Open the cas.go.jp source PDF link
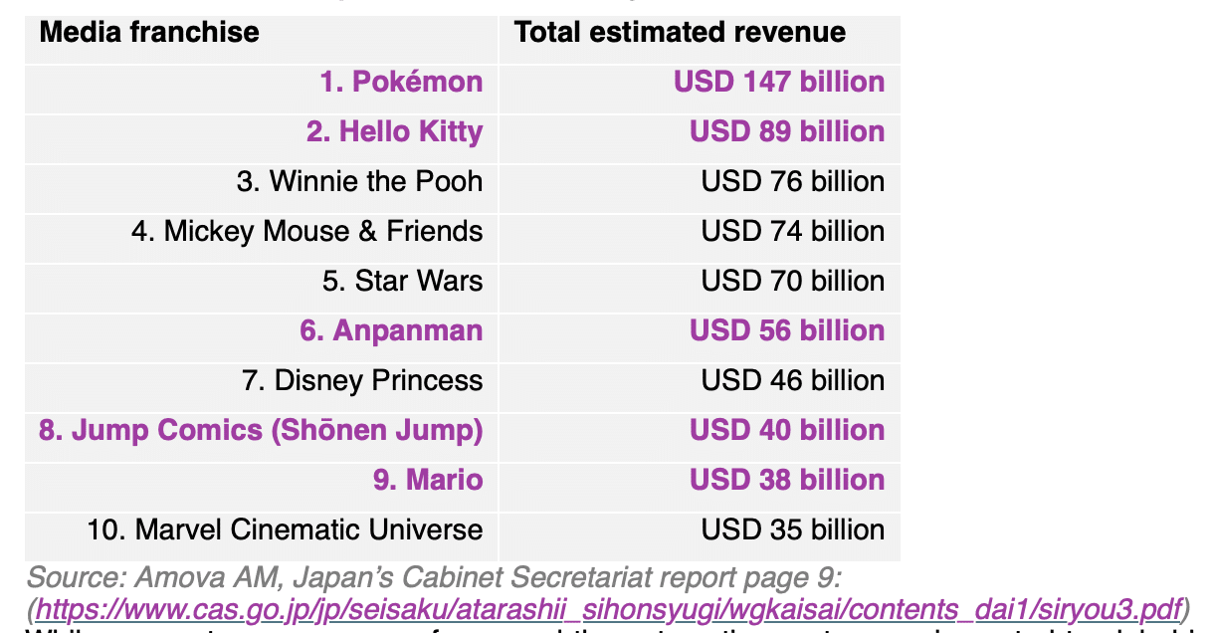The image size is (1210, 633). pos(607,607)
